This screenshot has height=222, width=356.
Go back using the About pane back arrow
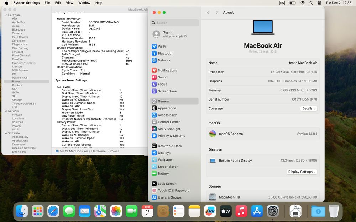click(208, 12)
